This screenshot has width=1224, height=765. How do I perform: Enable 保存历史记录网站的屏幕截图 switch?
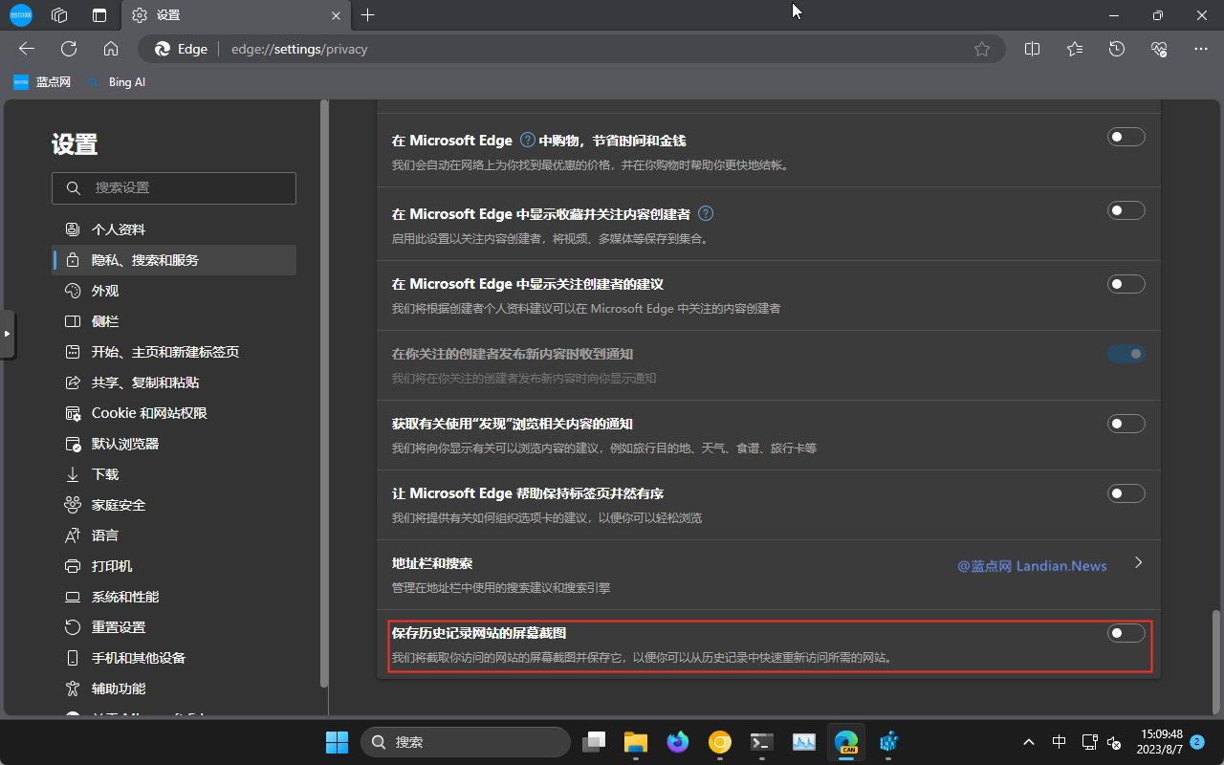point(1126,633)
